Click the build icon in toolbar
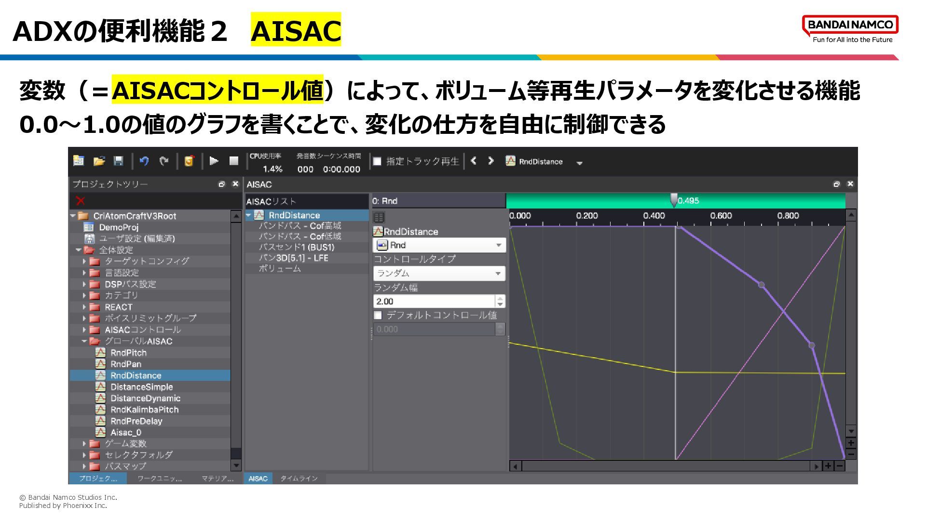 coord(189,161)
